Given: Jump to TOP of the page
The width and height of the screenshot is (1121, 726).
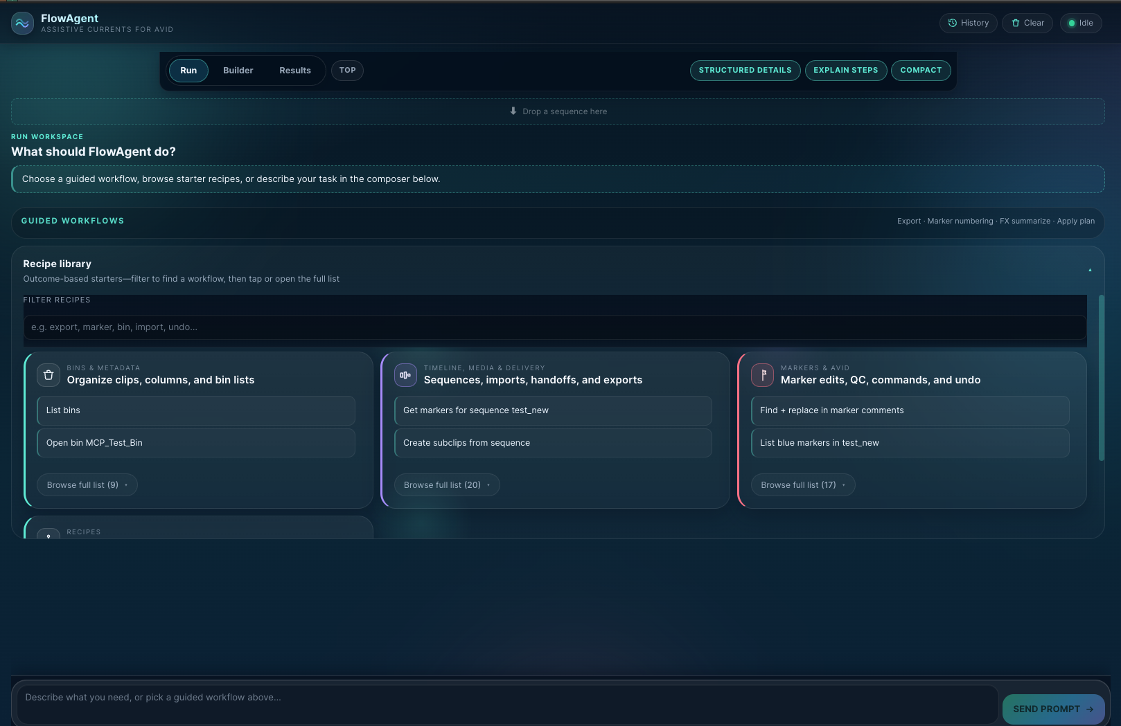Looking at the screenshot, I should 347,70.
